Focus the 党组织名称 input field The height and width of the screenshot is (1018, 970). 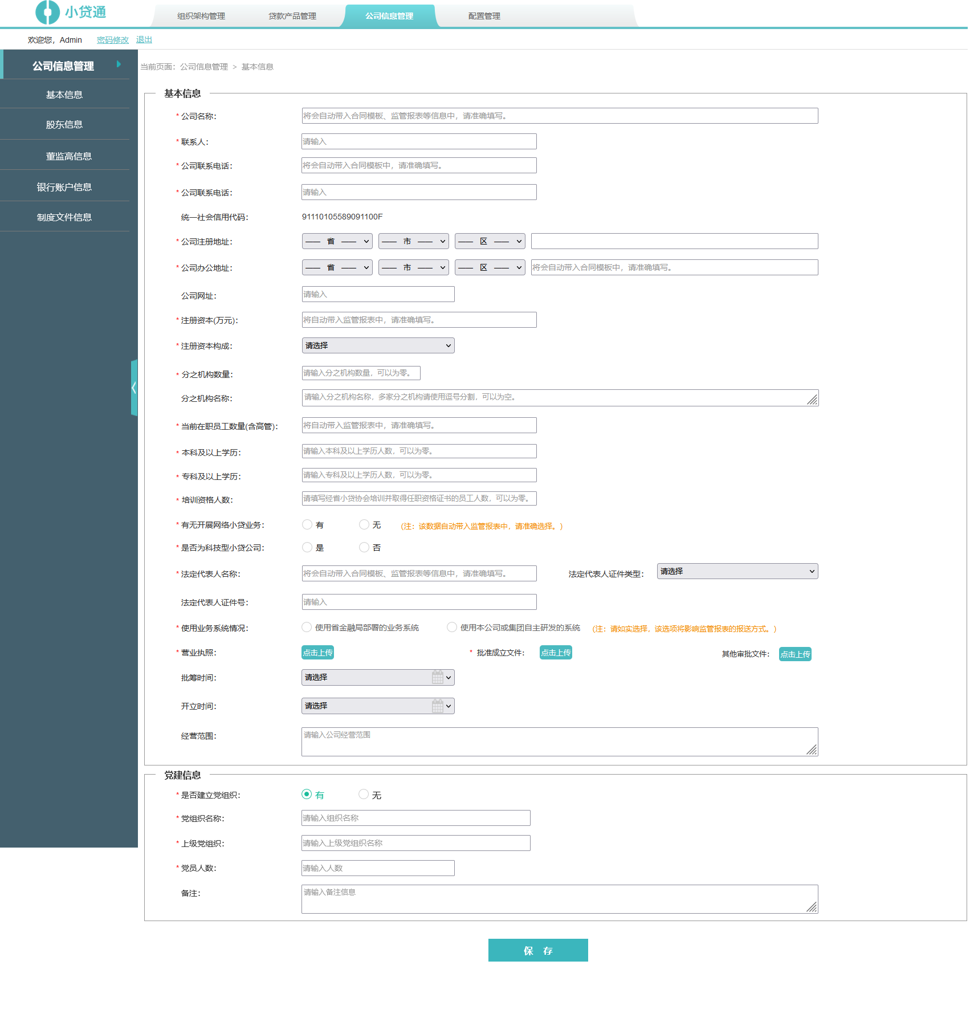tap(416, 818)
